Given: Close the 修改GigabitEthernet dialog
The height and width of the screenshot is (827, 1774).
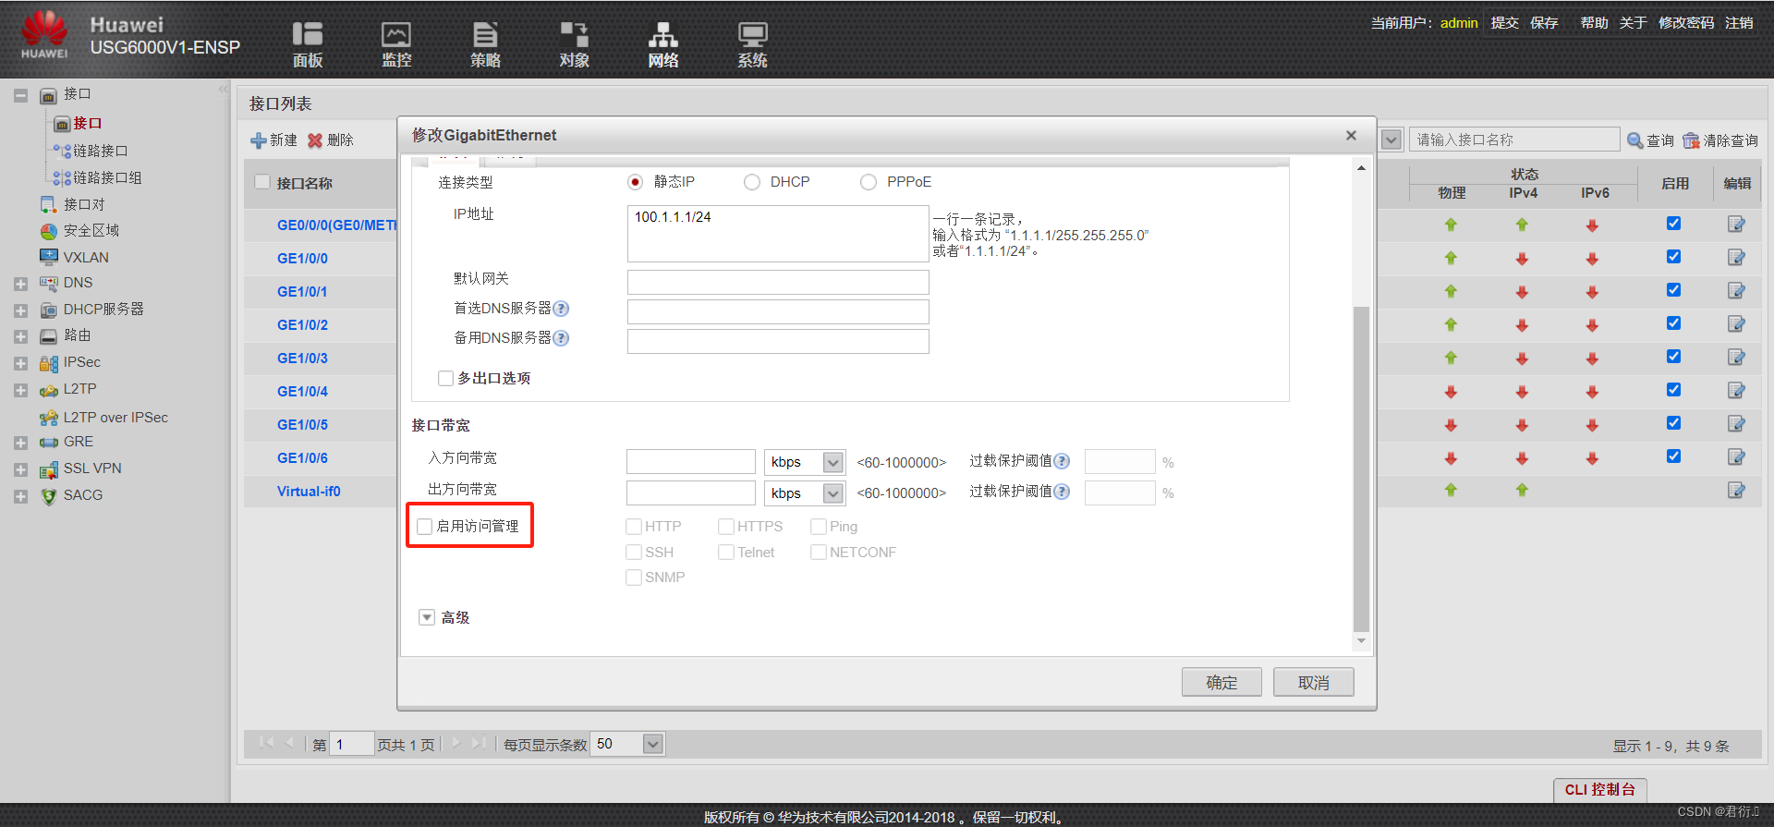Looking at the screenshot, I should point(1351,135).
